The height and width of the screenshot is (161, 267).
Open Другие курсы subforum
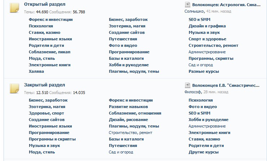203,152
